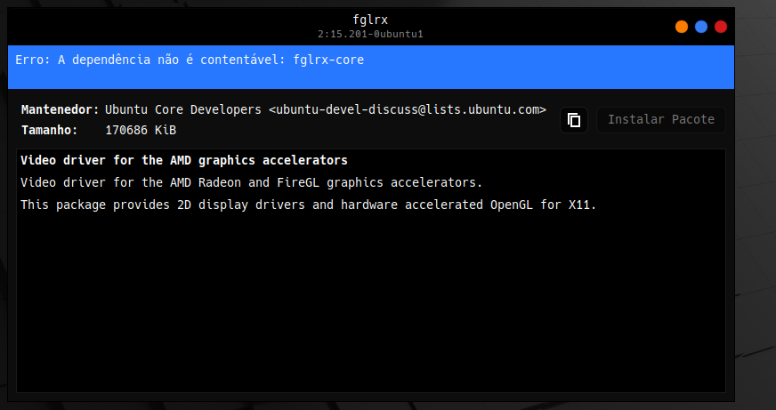The height and width of the screenshot is (410, 776).
Task: Click version text 2:15.201-0ubuntu1
Action: coord(370,34)
